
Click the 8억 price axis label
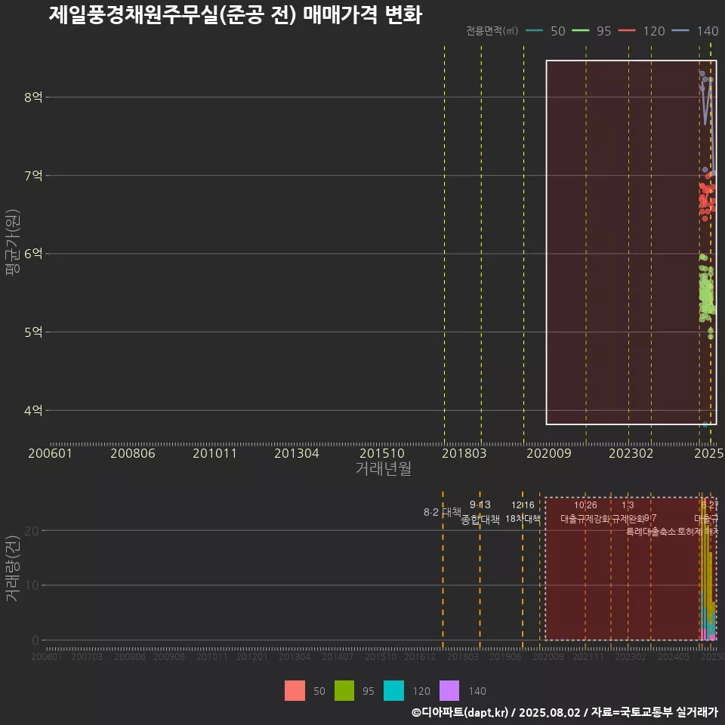33,97
